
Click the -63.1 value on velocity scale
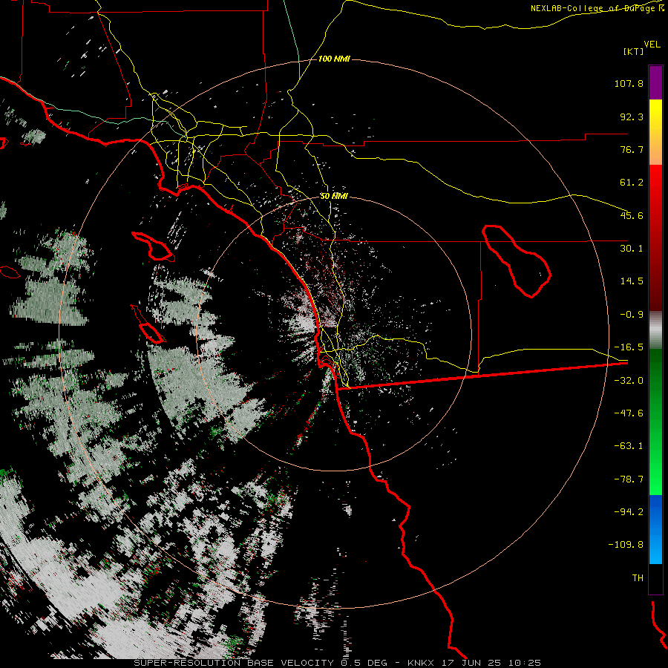[x=629, y=446]
